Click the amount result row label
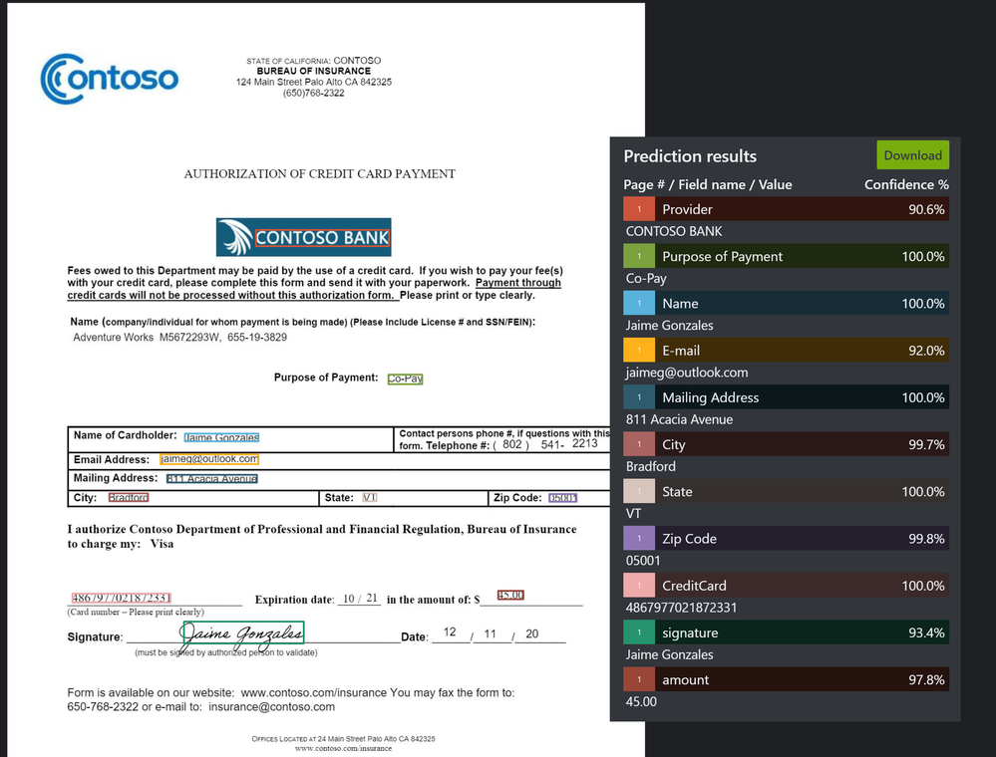This screenshot has height=757, width=996. (x=685, y=679)
